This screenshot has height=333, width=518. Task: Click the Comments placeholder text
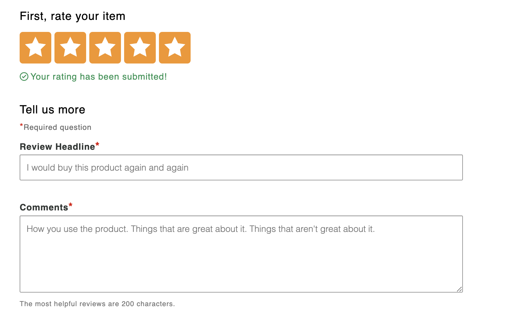point(200,229)
